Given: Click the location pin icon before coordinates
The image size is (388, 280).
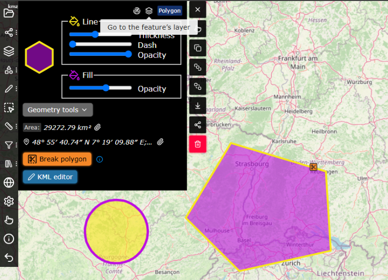Looking at the screenshot, I should tap(26, 142).
